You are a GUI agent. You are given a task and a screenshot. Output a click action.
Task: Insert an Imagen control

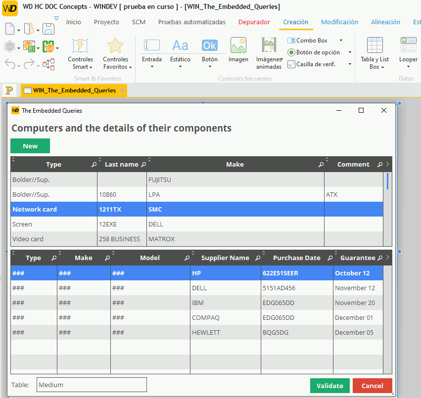click(x=238, y=45)
